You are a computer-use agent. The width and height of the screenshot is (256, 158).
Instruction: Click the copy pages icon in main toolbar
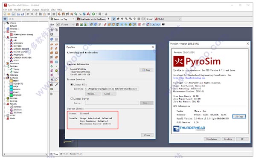point(40,14)
